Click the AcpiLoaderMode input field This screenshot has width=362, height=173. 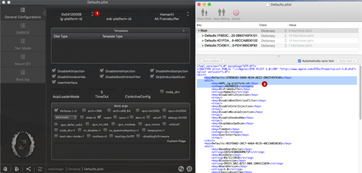coord(66,92)
